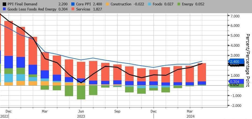Click the Sep x-axis label
252x119 pixels.
[x=117, y=111]
